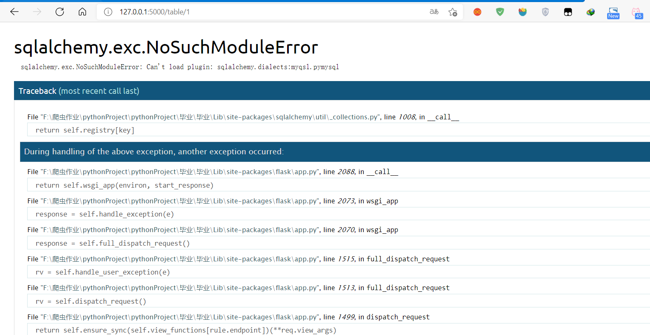Open 'response = self.handle_exception(e)' code line
The image size is (650, 335).
tap(339, 214)
